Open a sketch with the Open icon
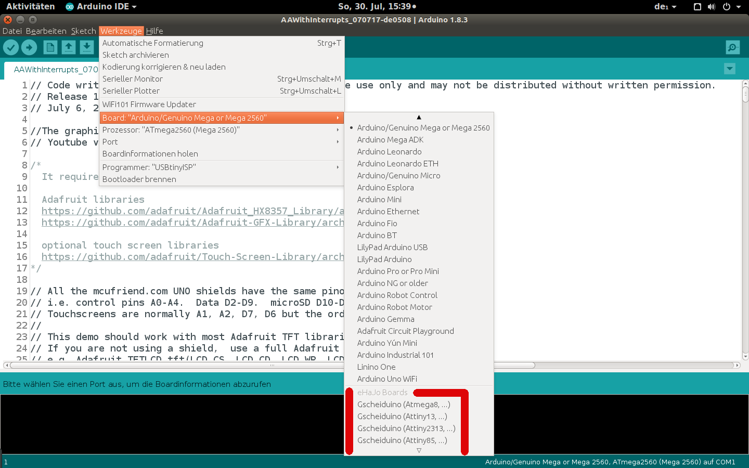 point(69,47)
